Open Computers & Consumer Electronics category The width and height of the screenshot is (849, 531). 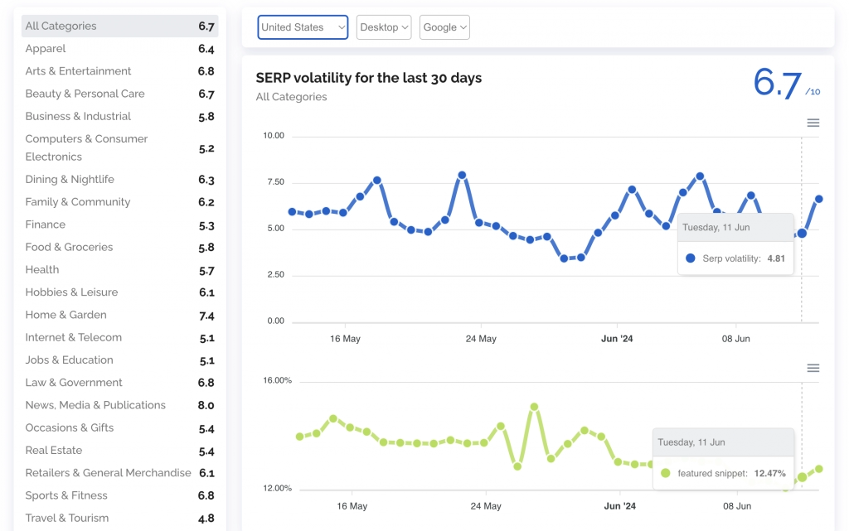click(x=86, y=147)
